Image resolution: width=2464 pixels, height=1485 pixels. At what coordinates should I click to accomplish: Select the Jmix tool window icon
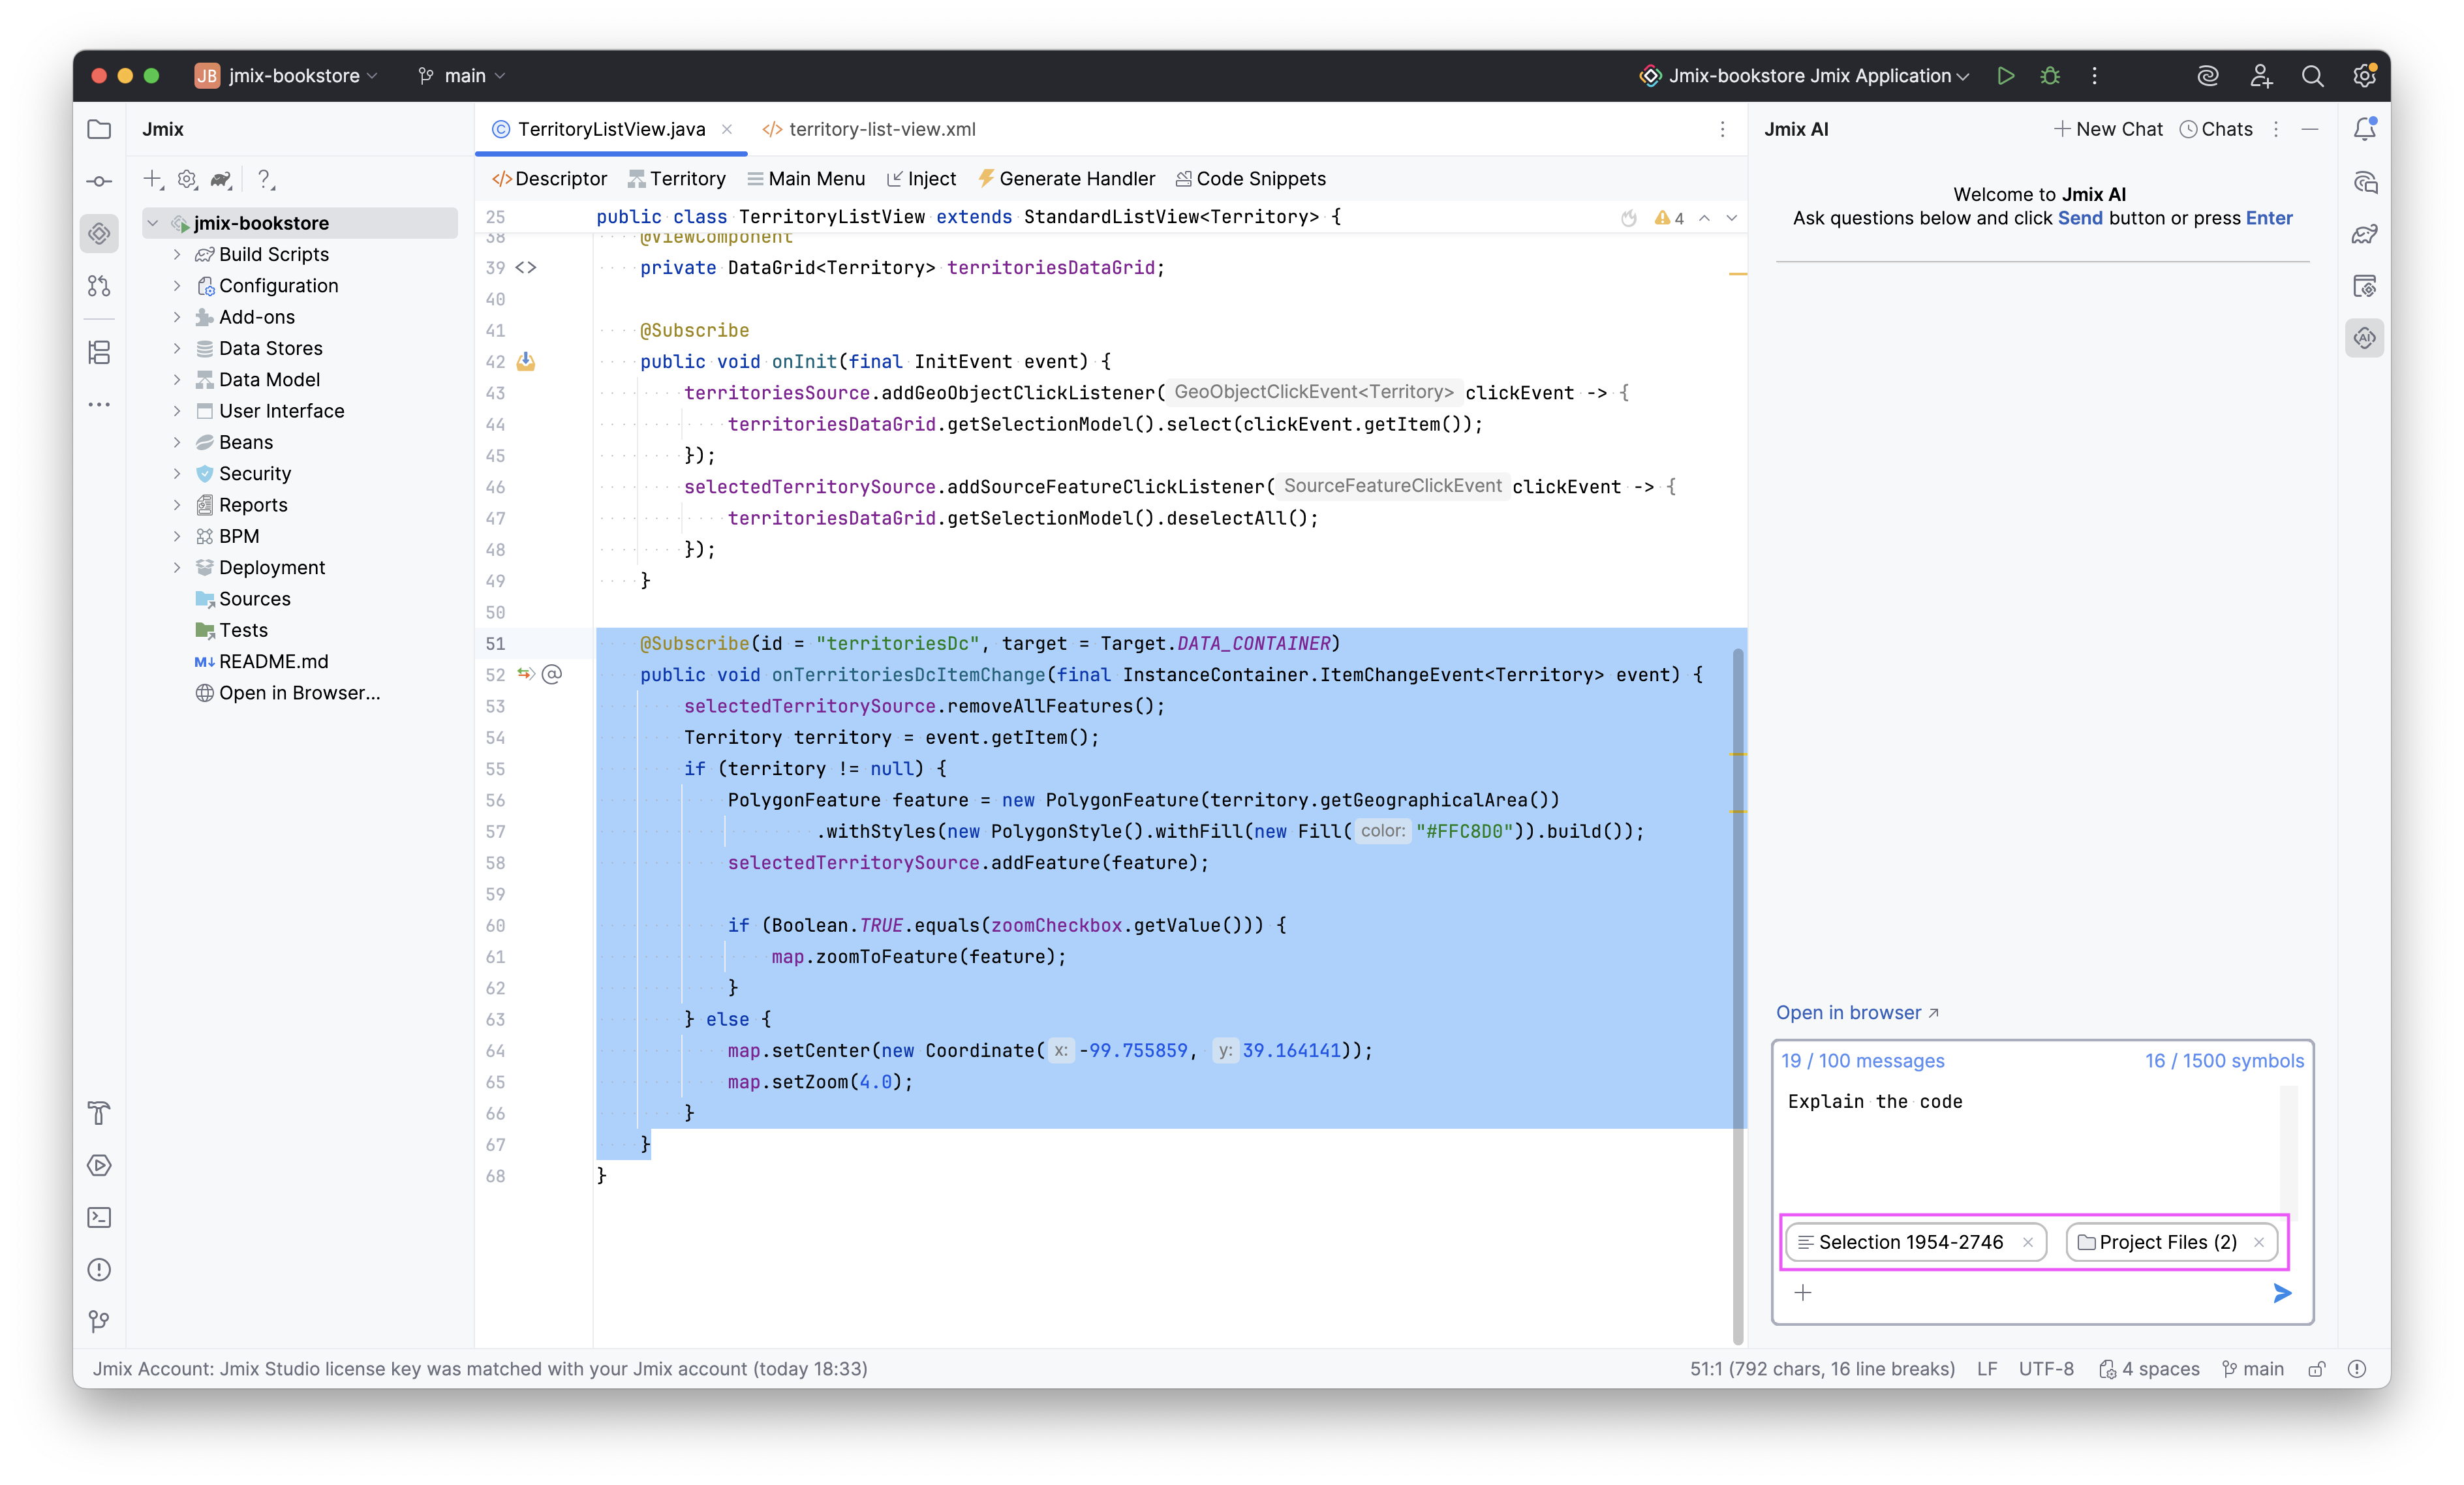tap(99, 233)
